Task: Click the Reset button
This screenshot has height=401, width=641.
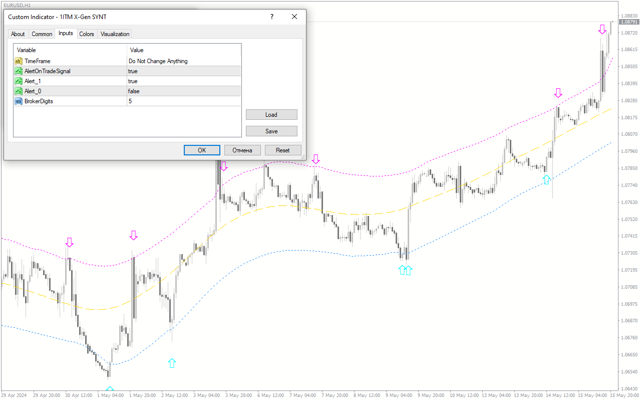Action: [x=283, y=150]
